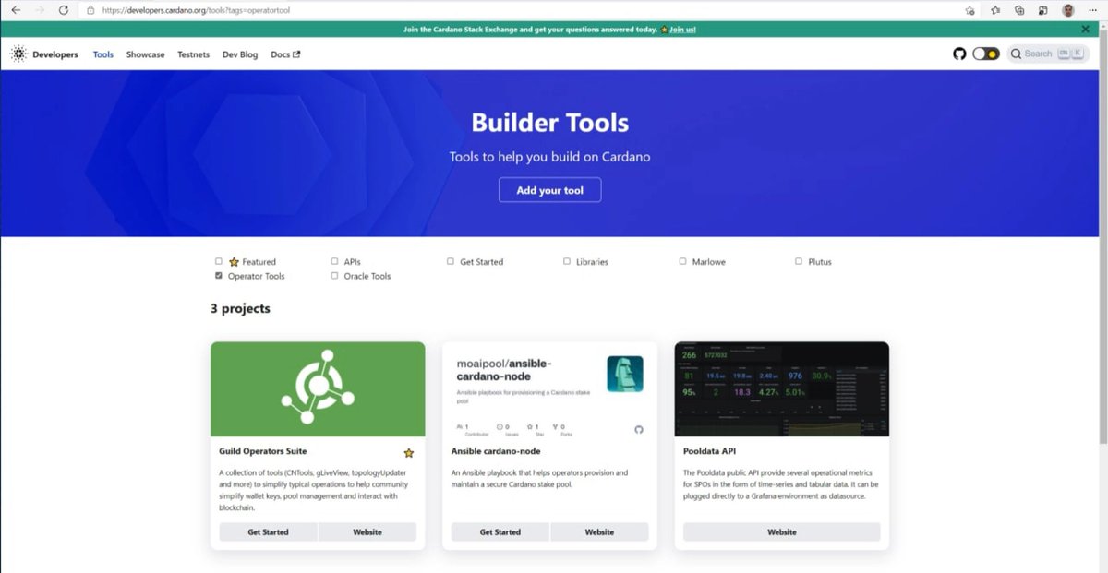Enable the Oracle Tools filter checkbox
The image size is (1108, 573).
tap(334, 275)
